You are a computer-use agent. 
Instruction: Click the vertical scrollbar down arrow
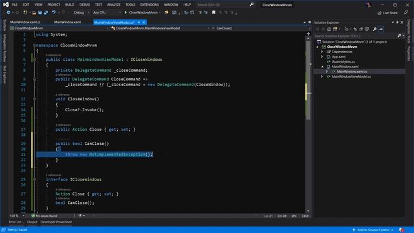point(308,211)
